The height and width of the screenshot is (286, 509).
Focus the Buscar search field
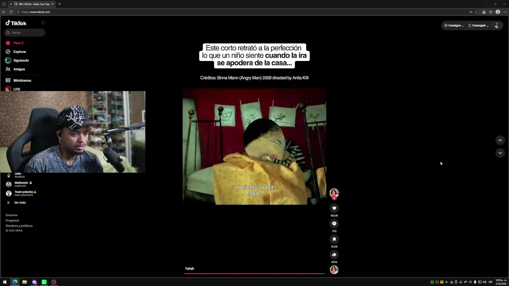[25, 33]
